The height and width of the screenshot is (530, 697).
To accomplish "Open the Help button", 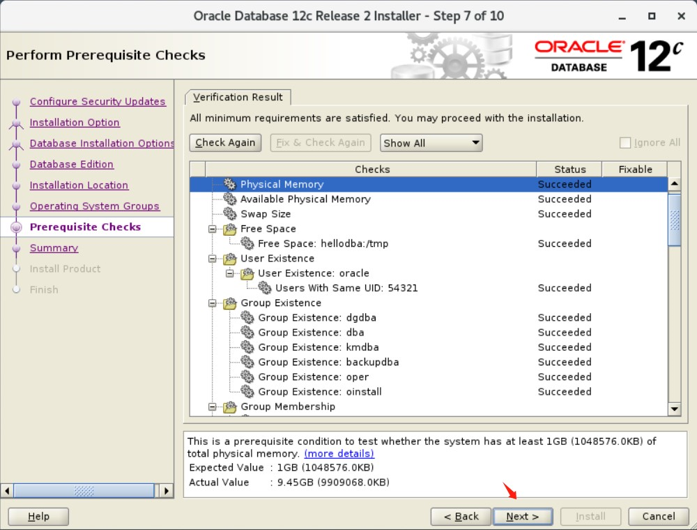I will (38, 516).
